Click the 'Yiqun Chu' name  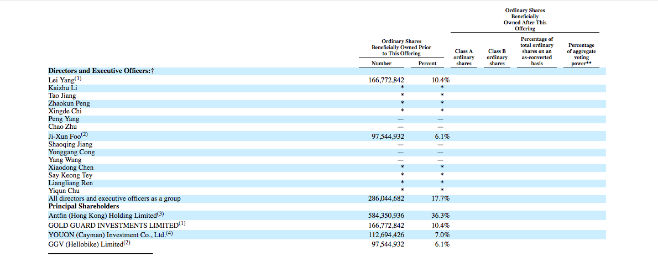tap(64, 191)
